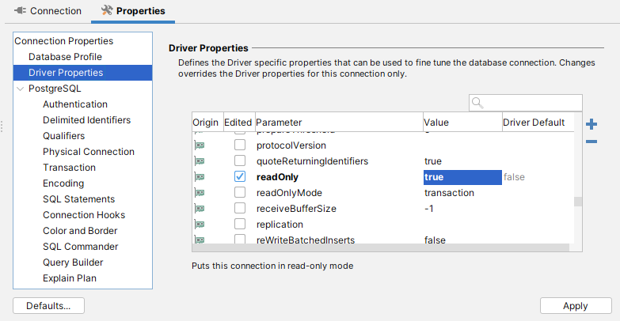The height and width of the screenshot is (321, 620).
Task: Select Database Profile in the tree
Action: [65, 57]
